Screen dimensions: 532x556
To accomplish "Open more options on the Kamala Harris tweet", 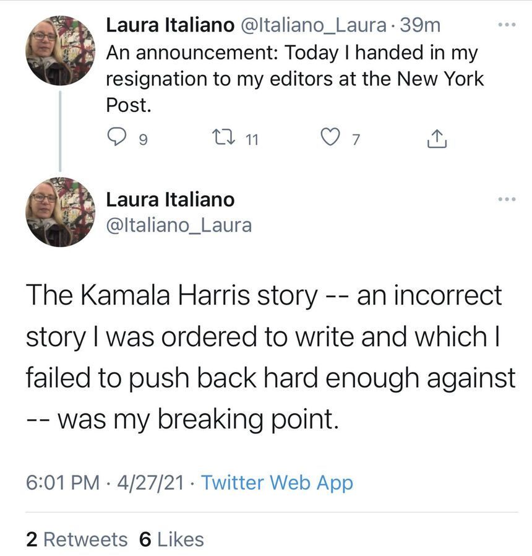I will tap(506, 199).
